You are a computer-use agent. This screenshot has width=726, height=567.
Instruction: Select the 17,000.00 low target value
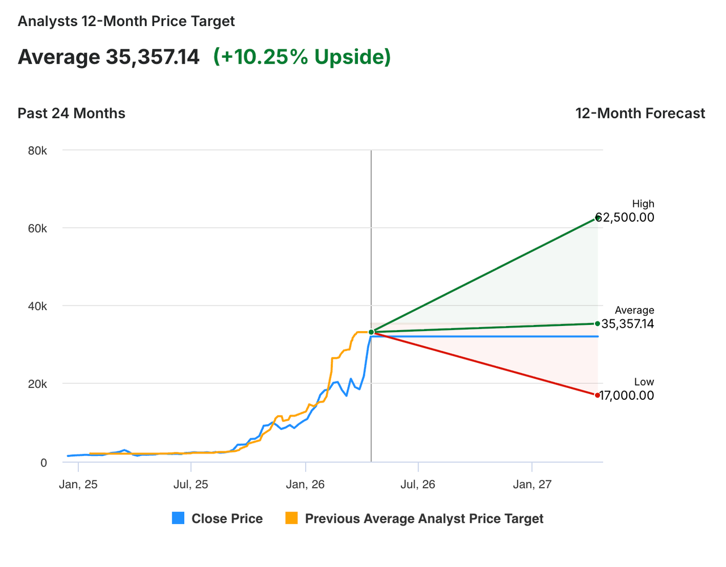click(627, 396)
